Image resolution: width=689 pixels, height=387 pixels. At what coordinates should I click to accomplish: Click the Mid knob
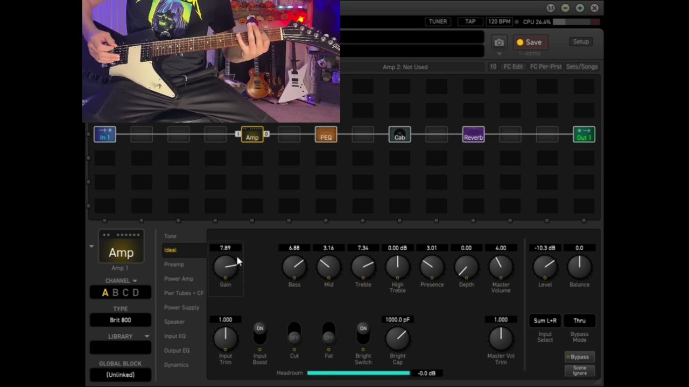[x=328, y=267]
